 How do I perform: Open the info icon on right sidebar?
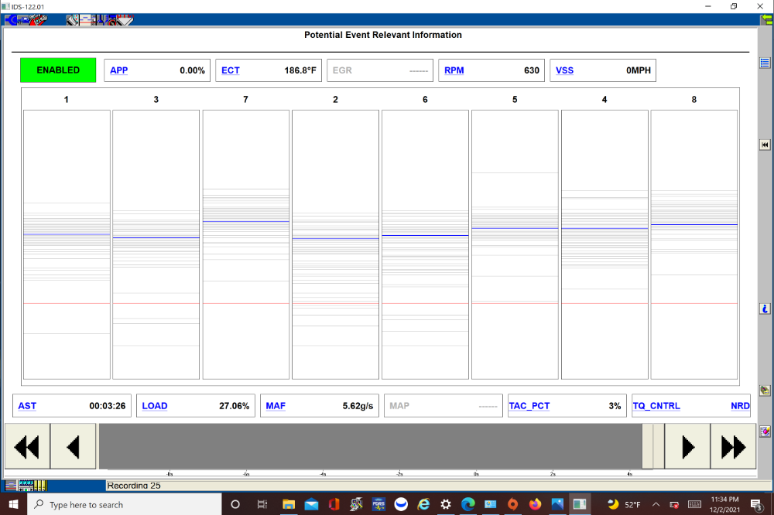point(765,309)
